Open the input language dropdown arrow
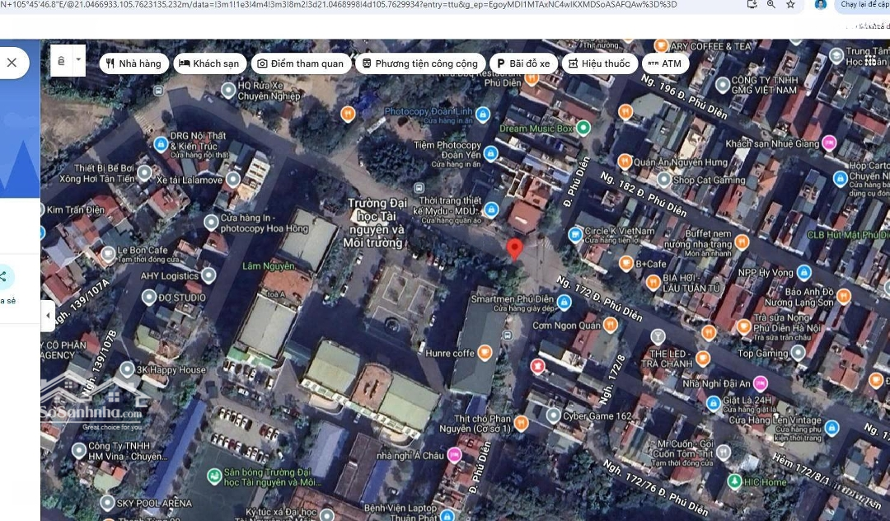 click(78, 60)
